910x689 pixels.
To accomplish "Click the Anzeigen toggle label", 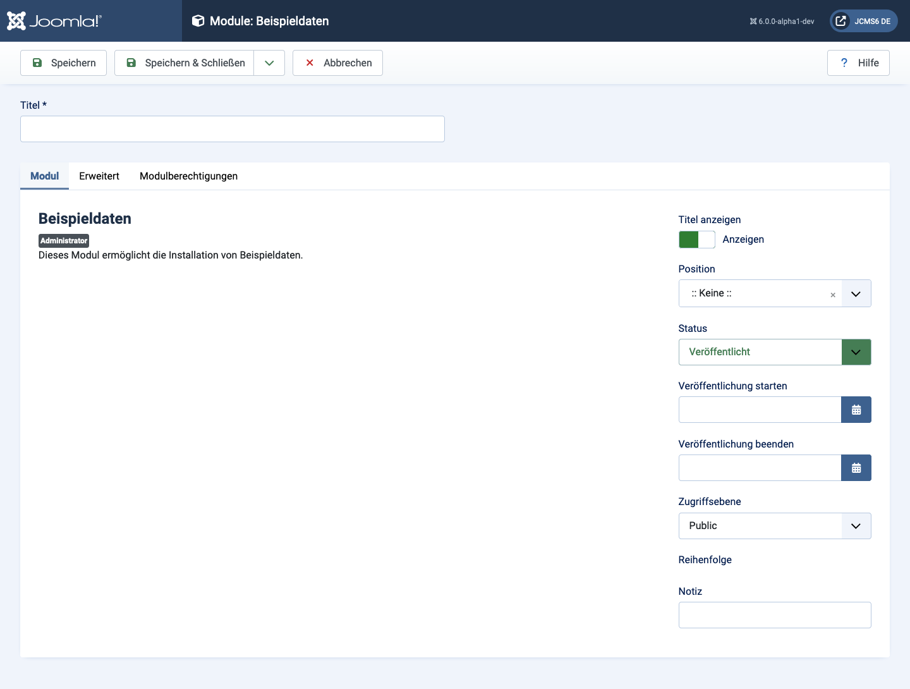I will [x=743, y=240].
